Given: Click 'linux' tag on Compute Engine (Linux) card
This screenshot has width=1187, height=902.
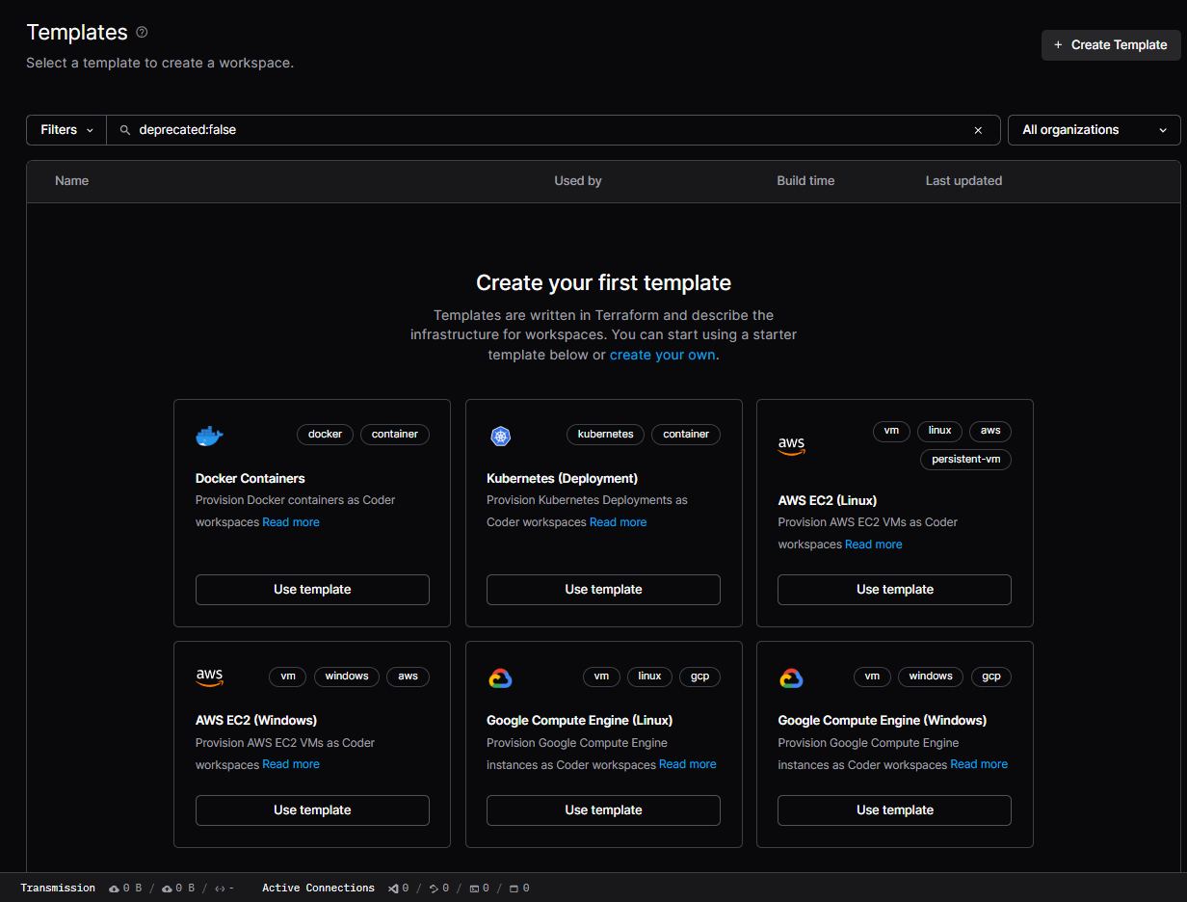Looking at the screenshot, I should (x=650, y=676).
